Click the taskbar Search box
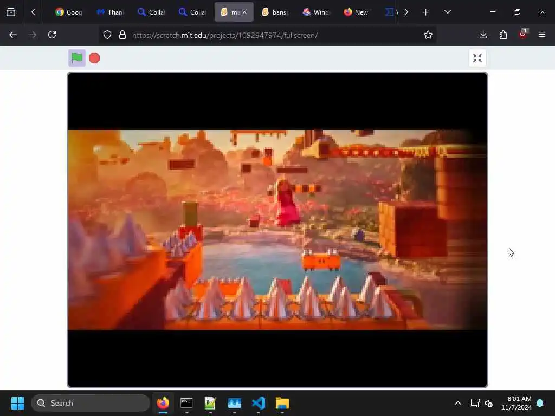The image size is (555, 416). 91,403
